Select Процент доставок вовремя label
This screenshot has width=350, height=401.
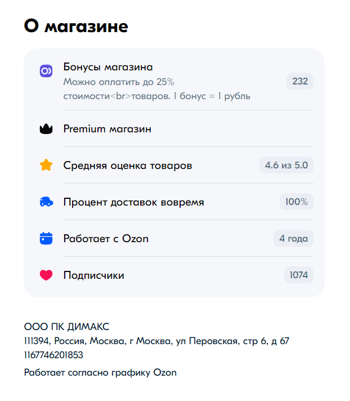133,202
